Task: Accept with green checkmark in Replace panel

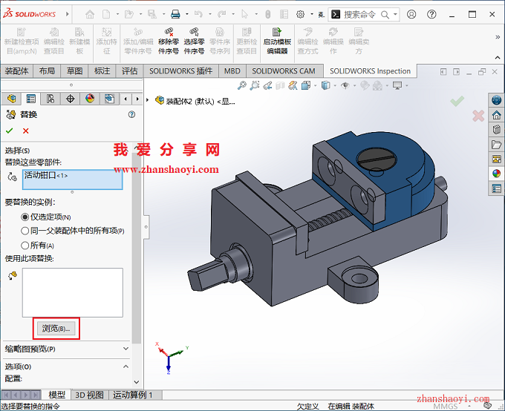Action: point(10,131)
